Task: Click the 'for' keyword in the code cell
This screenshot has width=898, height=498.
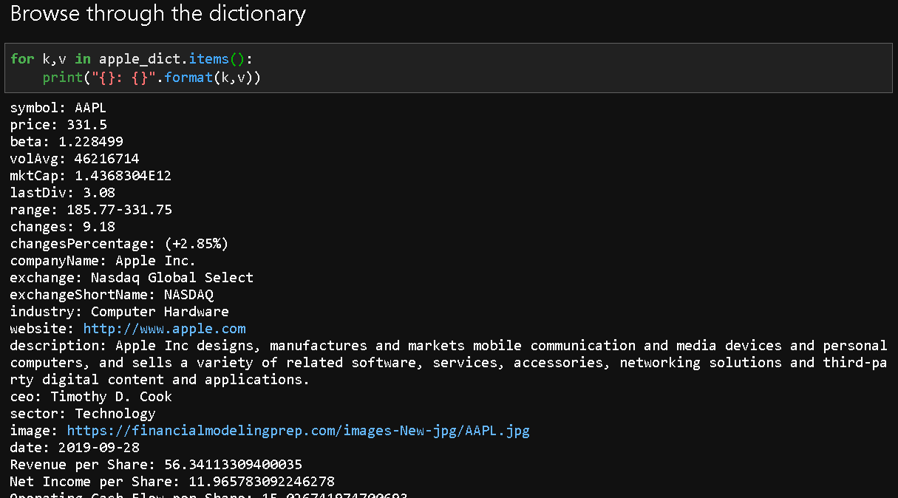Action: tap(22, 59)
